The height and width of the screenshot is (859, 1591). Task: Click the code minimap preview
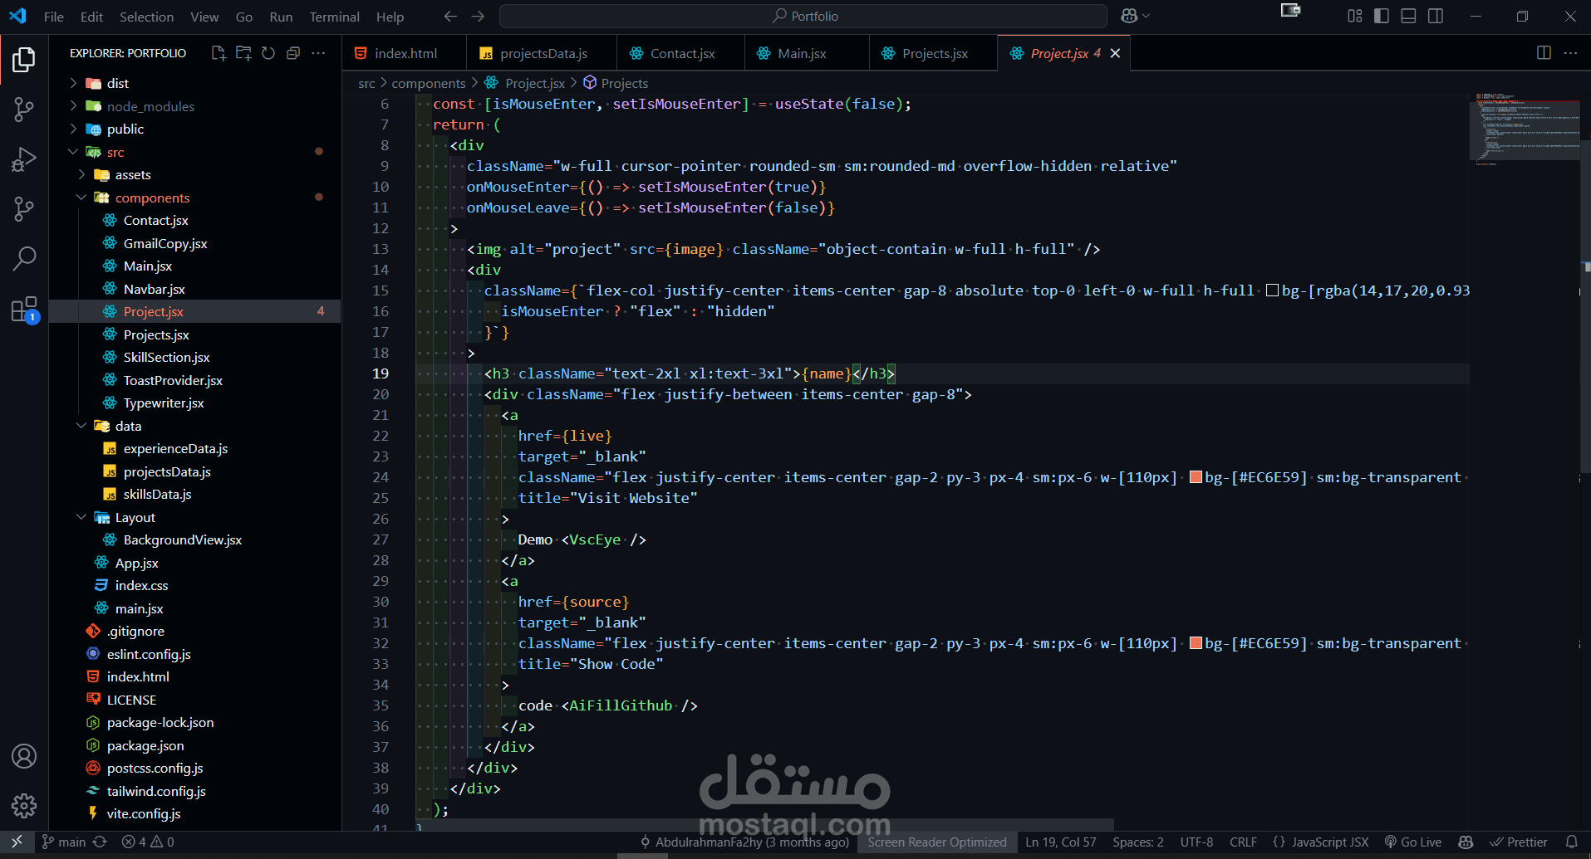1525,129
